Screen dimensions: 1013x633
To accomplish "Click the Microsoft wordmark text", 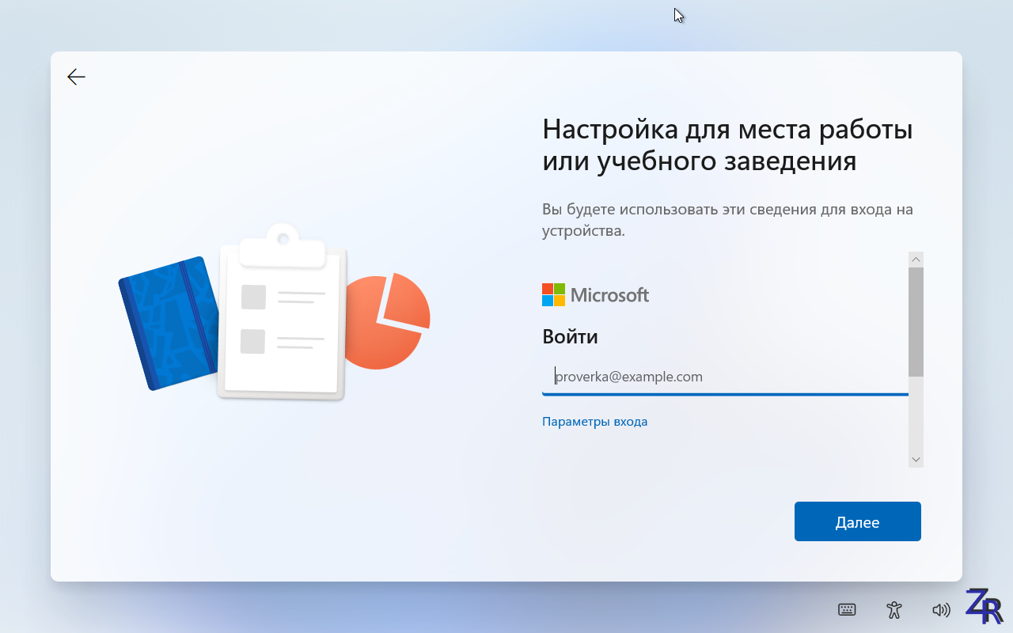I will [x=609, y=295].
